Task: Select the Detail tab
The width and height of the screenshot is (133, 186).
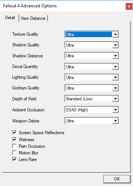Action: click(10, 18)
